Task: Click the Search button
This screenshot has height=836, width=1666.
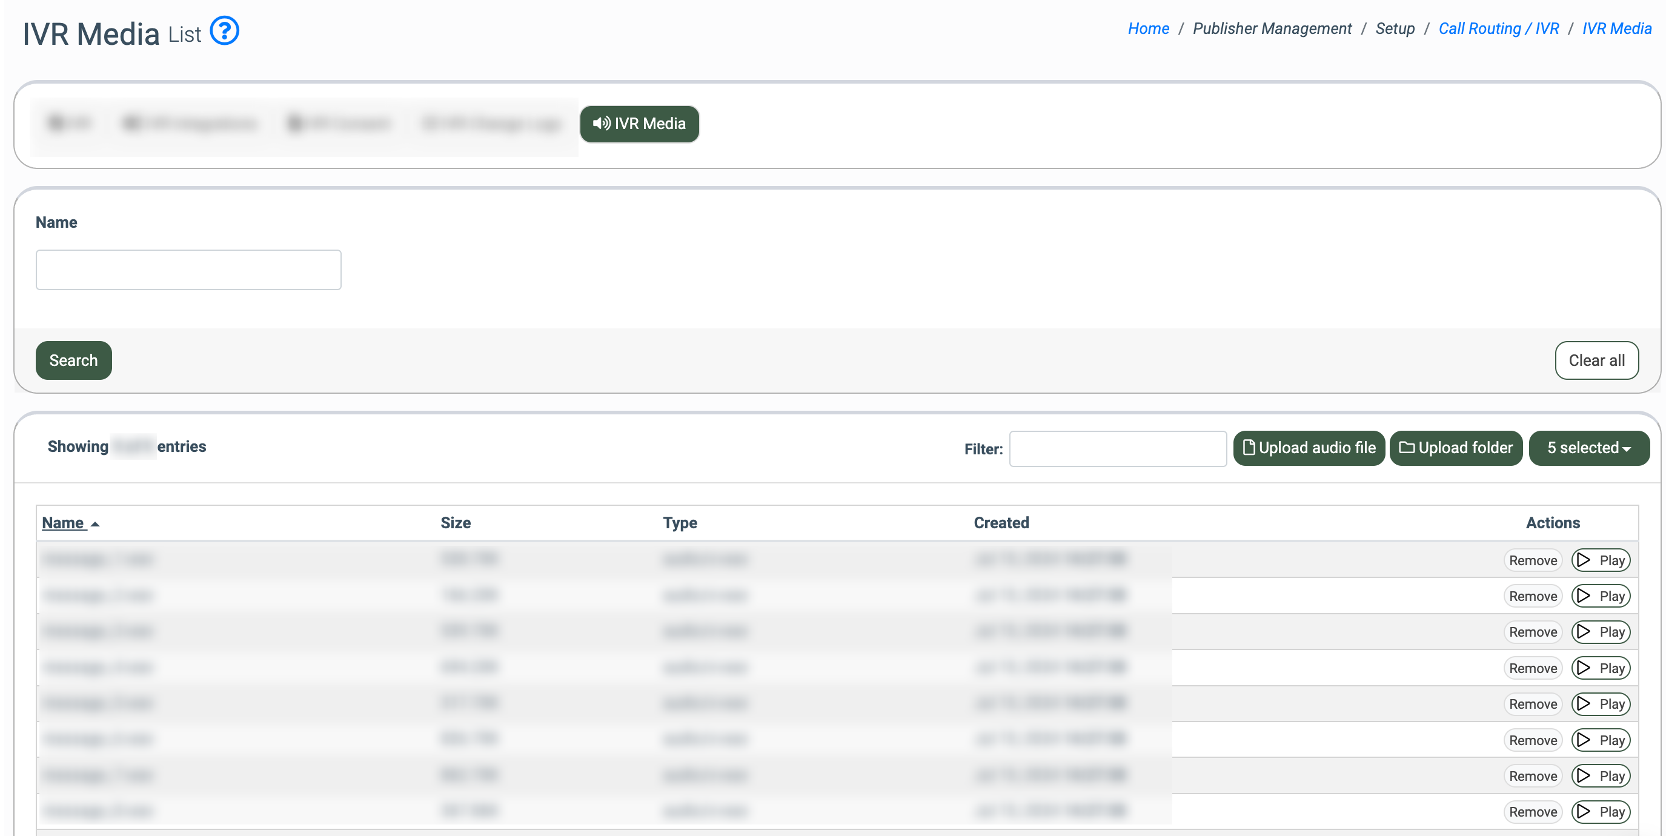Action: point(73,360)
